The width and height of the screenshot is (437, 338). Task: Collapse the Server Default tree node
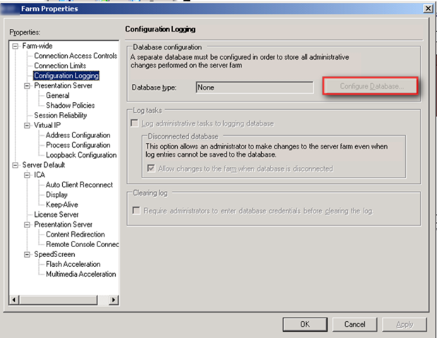(16, 165)
